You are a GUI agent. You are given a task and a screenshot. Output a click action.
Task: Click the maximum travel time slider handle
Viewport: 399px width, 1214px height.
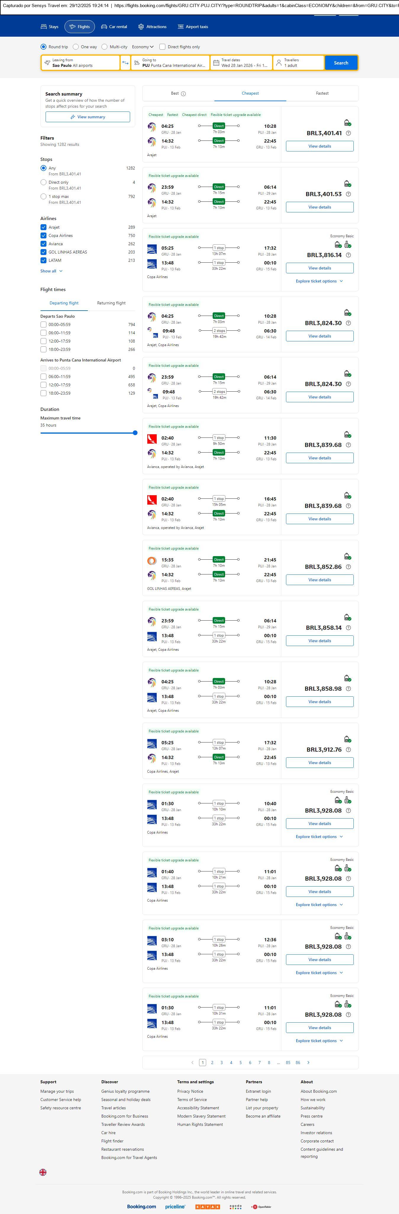pos(135,433)
